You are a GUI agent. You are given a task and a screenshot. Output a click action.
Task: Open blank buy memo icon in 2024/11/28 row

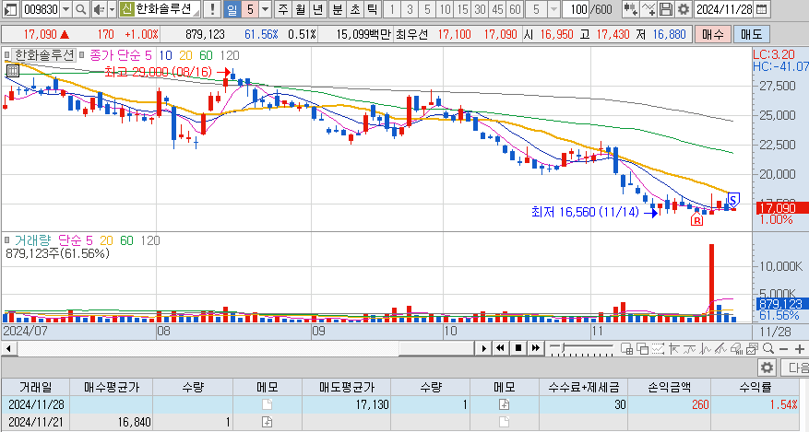tap(267, 404)
